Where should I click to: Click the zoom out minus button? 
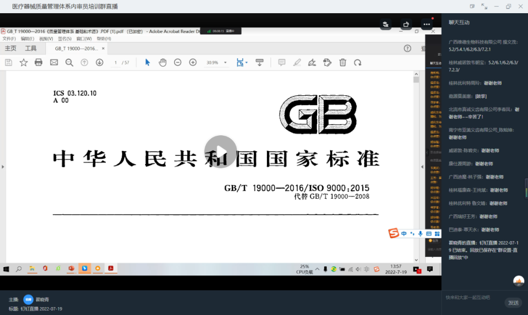pos(177,63)
